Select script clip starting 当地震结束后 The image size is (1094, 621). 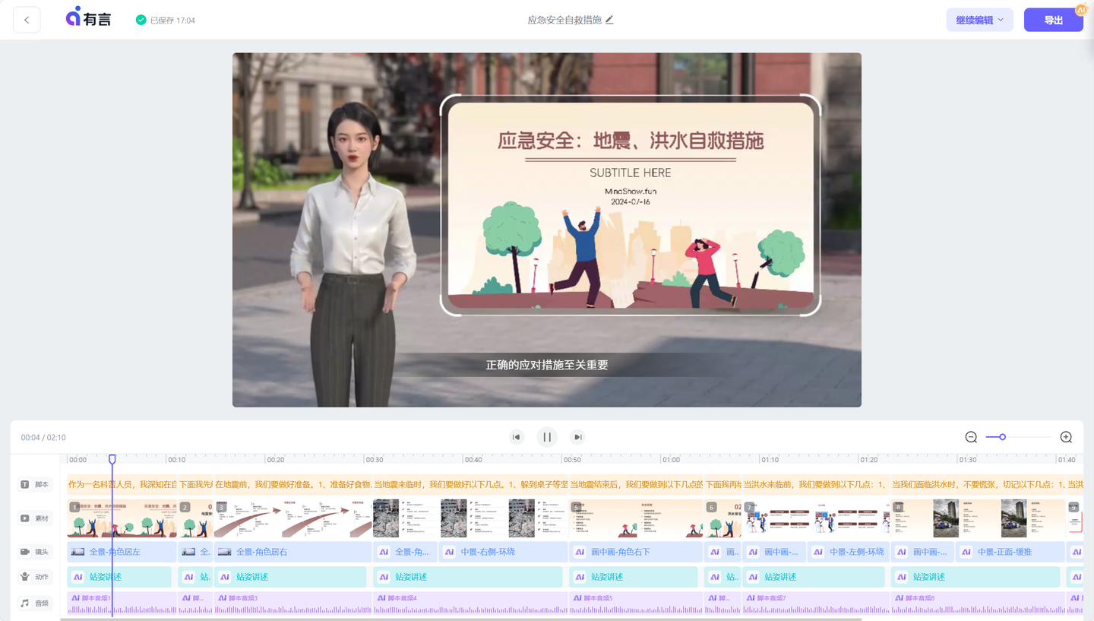pyautogui.click(x=637, y=484)
